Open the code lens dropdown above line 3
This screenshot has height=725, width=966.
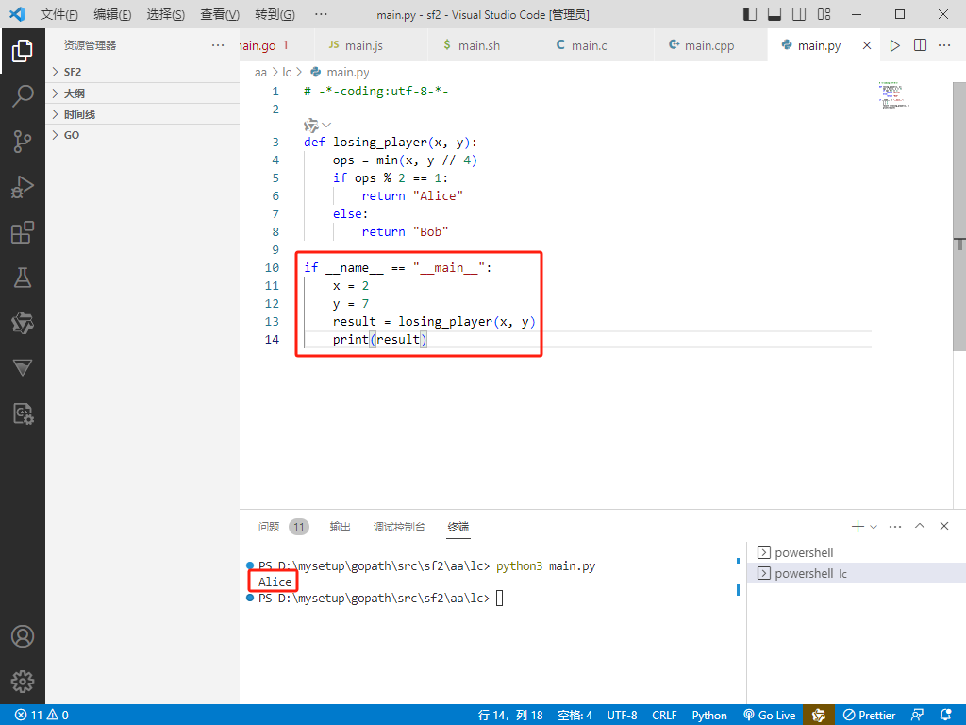tap(326, 126)
